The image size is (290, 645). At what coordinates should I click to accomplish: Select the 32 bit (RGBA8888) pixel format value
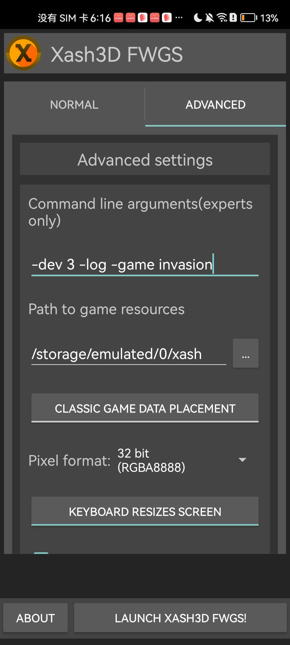(151, 460)
